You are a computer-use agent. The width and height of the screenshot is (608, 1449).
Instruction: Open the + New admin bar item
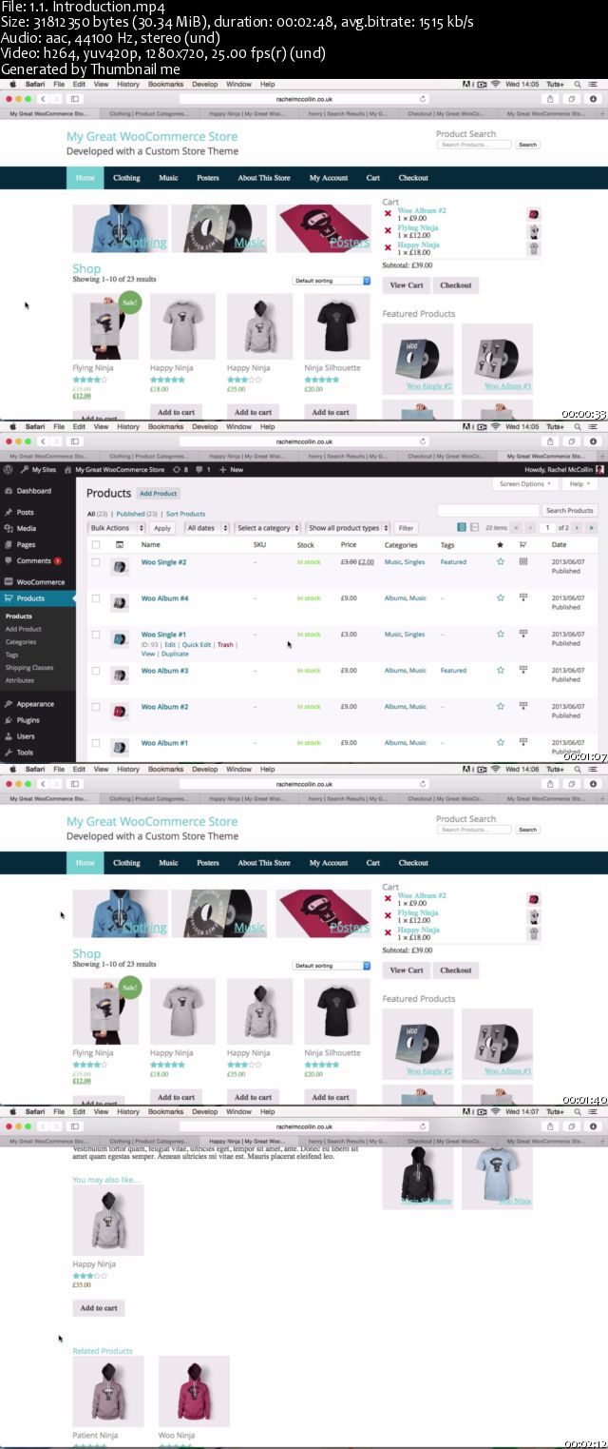[x=231, y=470]
